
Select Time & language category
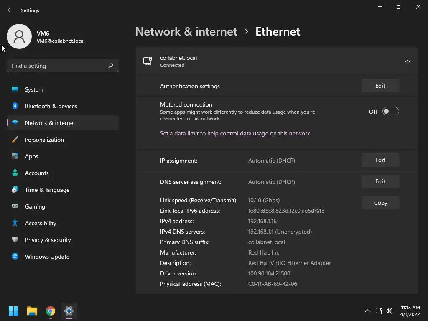(47, 190)
